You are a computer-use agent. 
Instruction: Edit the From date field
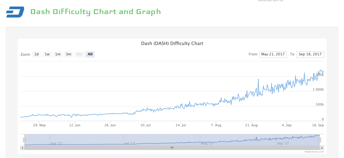[273, 54]
